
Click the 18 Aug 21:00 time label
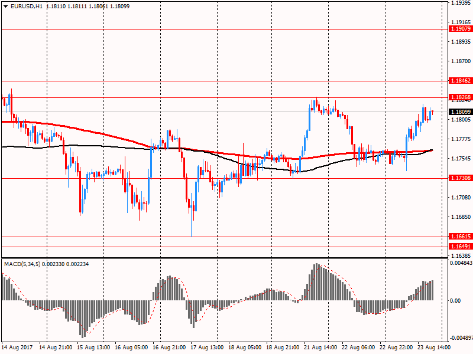(283, 348)
